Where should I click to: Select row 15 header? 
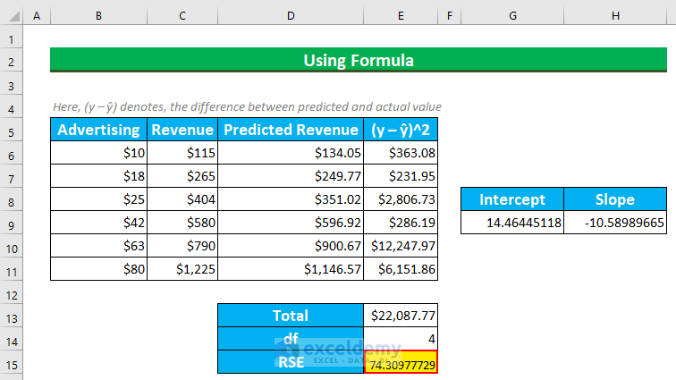(x=11, y=363)
